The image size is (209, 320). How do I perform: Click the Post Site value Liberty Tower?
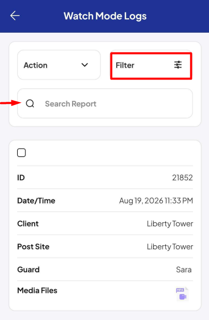click(x=170, y=247)
